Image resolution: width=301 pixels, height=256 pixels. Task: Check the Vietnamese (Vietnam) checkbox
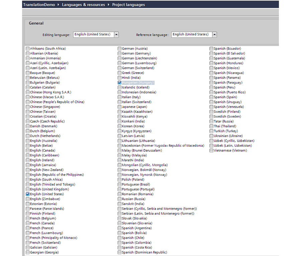[x=212, y=150]
